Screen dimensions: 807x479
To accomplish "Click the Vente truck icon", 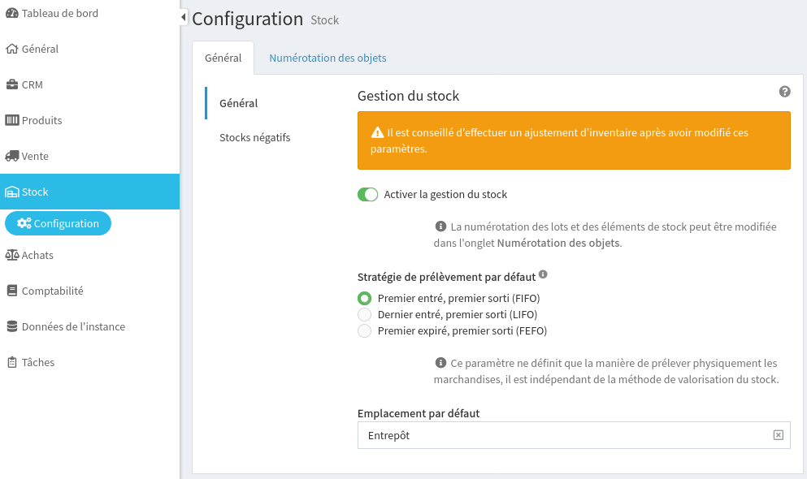I will coord(12,156).
